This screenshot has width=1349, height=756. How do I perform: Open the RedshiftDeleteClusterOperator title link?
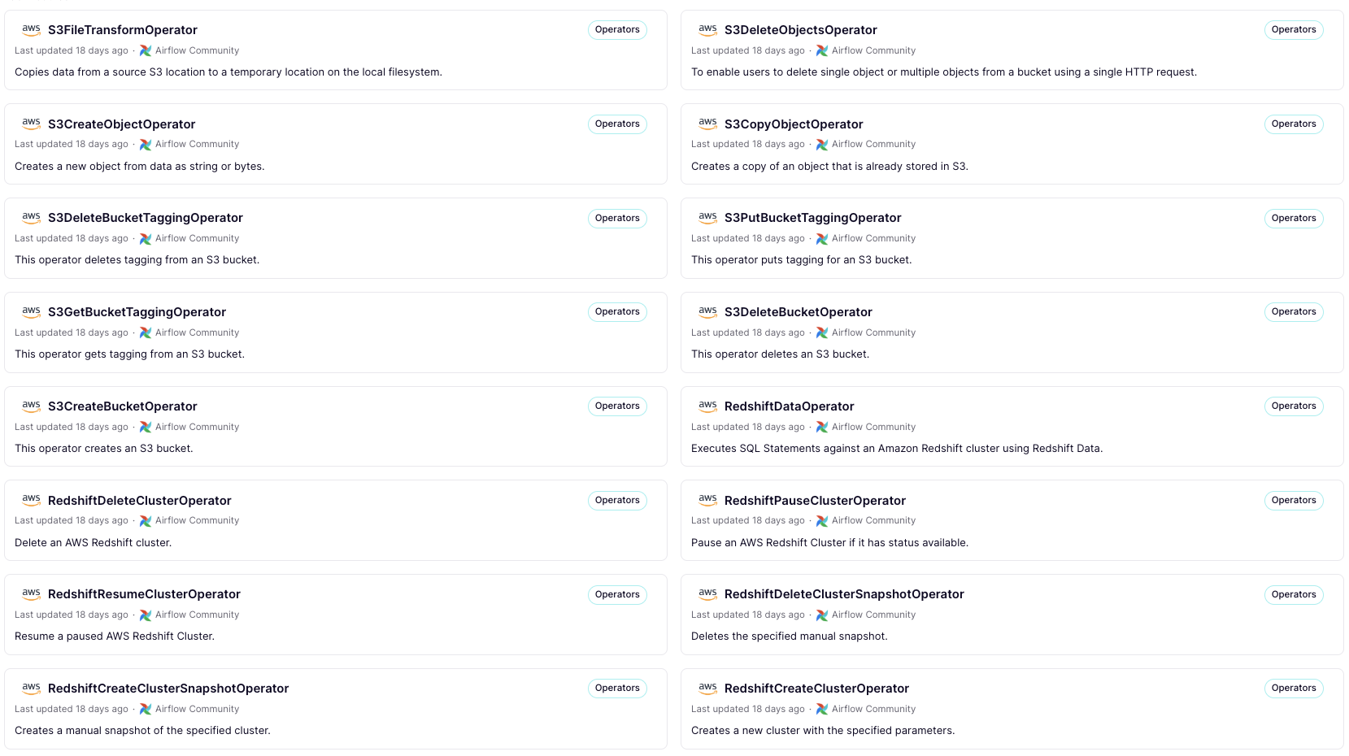(x=139, y=501)
